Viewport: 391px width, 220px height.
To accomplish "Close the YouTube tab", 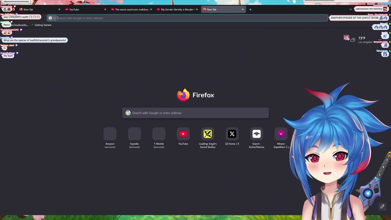I will coord(105,9).
